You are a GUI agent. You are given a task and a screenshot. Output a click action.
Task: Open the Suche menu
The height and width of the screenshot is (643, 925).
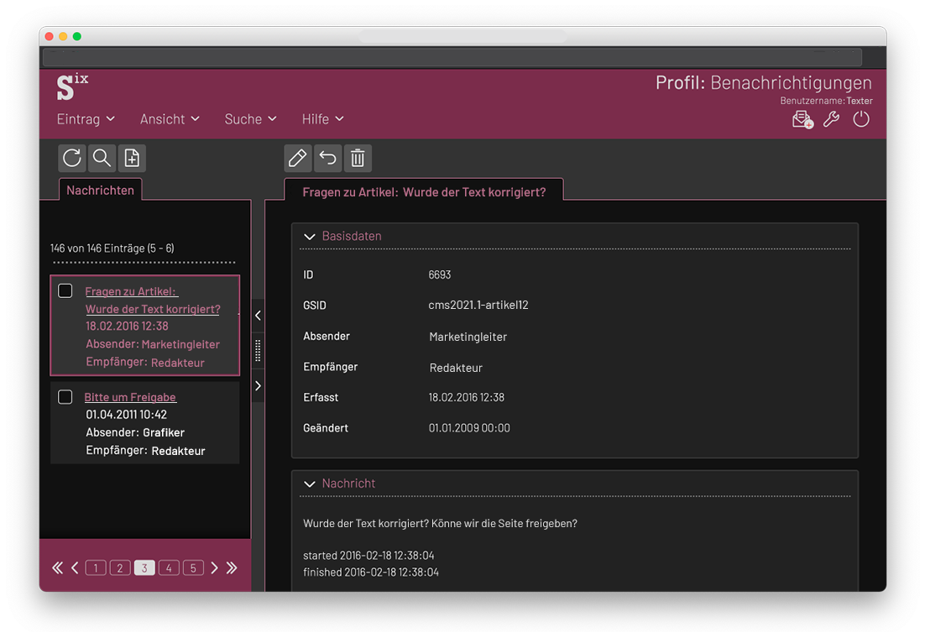click(x=251, y=119)
